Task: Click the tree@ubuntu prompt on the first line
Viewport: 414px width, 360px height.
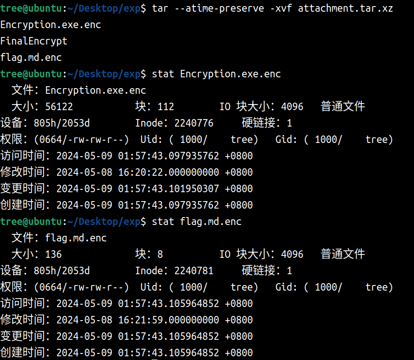Action: 31,8
